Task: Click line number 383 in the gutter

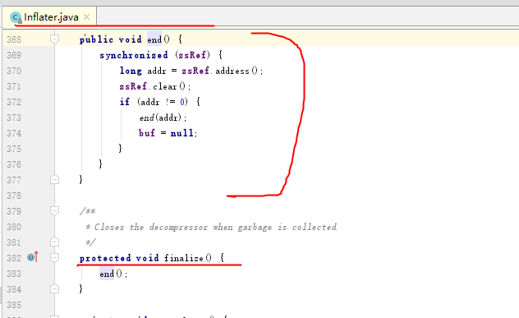Action: tap(14, 274)
